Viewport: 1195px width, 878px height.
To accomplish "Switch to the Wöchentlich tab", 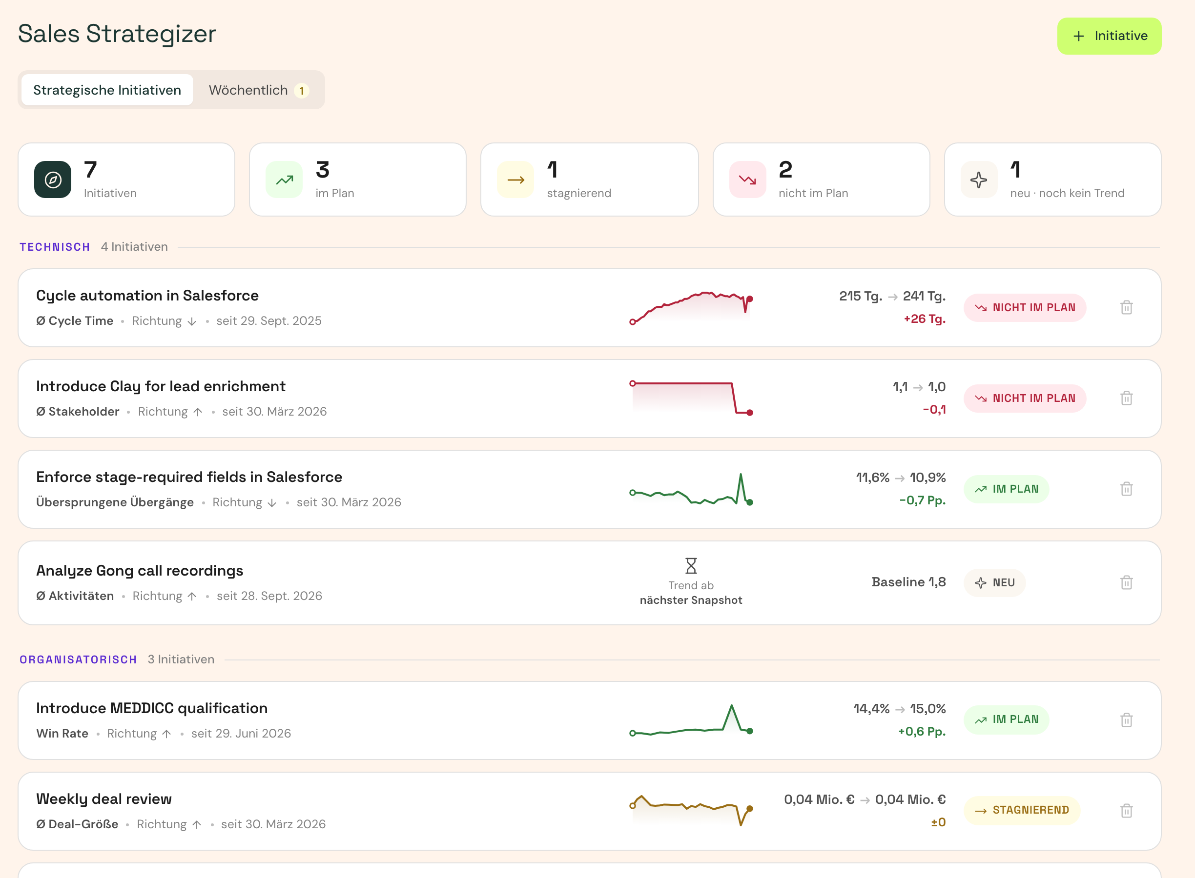I will [258, 90].
